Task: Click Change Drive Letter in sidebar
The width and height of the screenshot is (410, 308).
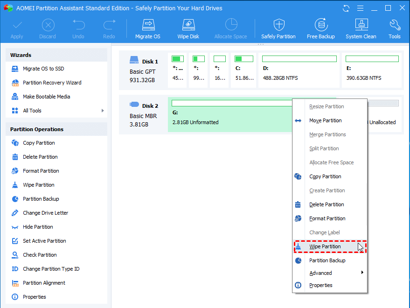Action: click(x=45, y=213)
